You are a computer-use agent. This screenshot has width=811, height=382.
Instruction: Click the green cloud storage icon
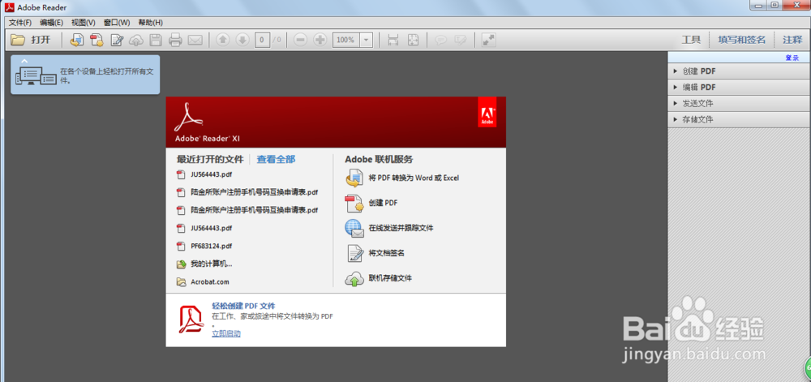[x=354, y=279]
